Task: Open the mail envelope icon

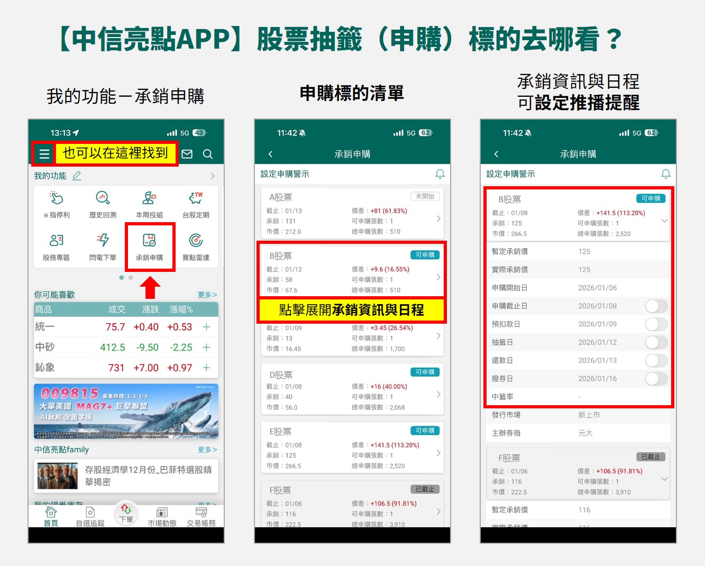Action: coord(187,154)
